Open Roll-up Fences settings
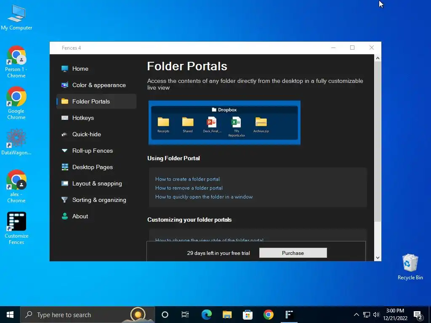 coord(96,151)
